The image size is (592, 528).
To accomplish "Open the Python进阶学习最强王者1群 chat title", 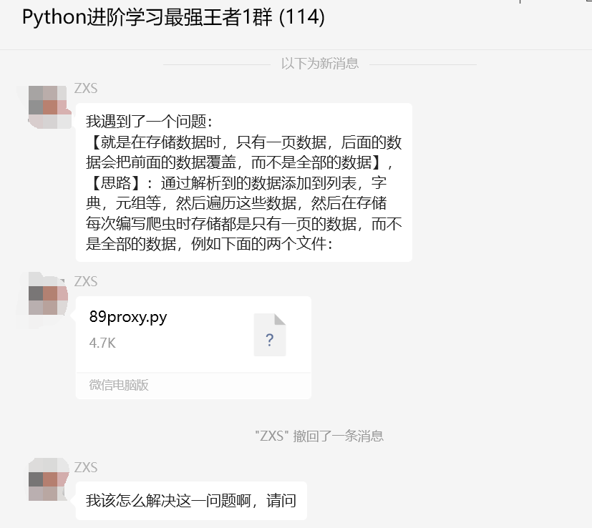I will [173, 17].
